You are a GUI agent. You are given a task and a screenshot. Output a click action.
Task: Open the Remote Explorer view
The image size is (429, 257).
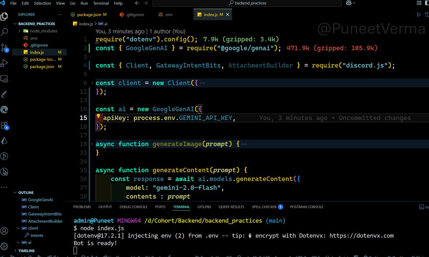pos(4,79)
